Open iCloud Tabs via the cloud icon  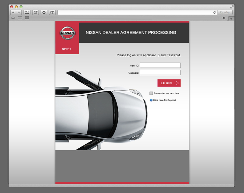point(27,12)
